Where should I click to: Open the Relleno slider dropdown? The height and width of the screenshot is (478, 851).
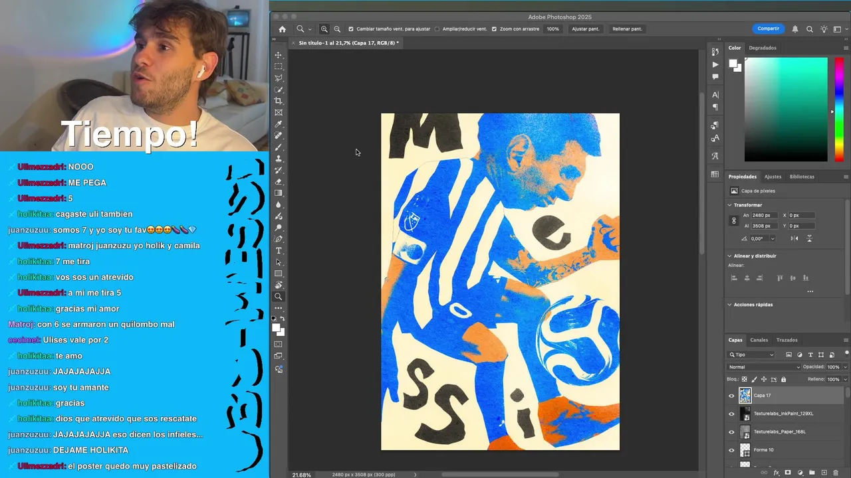click(x=845, y=379)
